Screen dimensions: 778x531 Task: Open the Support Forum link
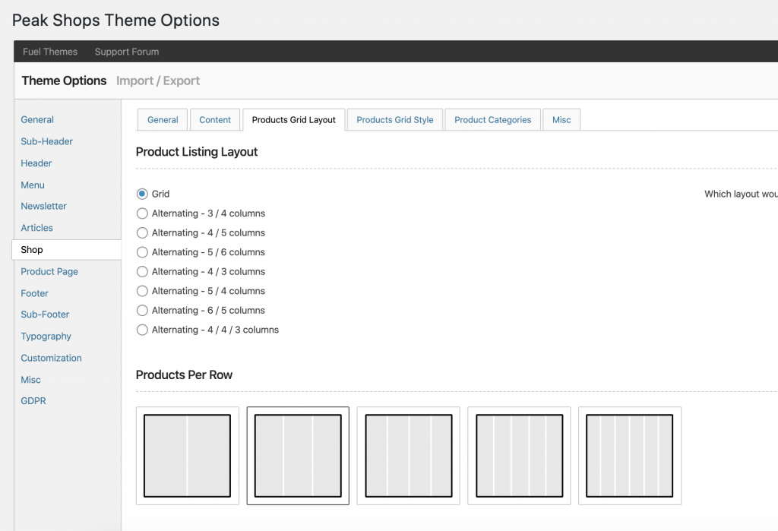127,52
